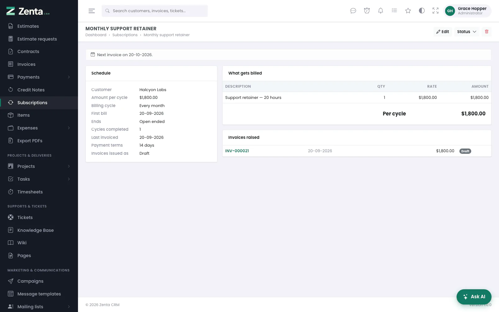Toggle the sidebar hamburger menu icon
The width and height of the screenshot is (499, 312).
click(92, 11)
